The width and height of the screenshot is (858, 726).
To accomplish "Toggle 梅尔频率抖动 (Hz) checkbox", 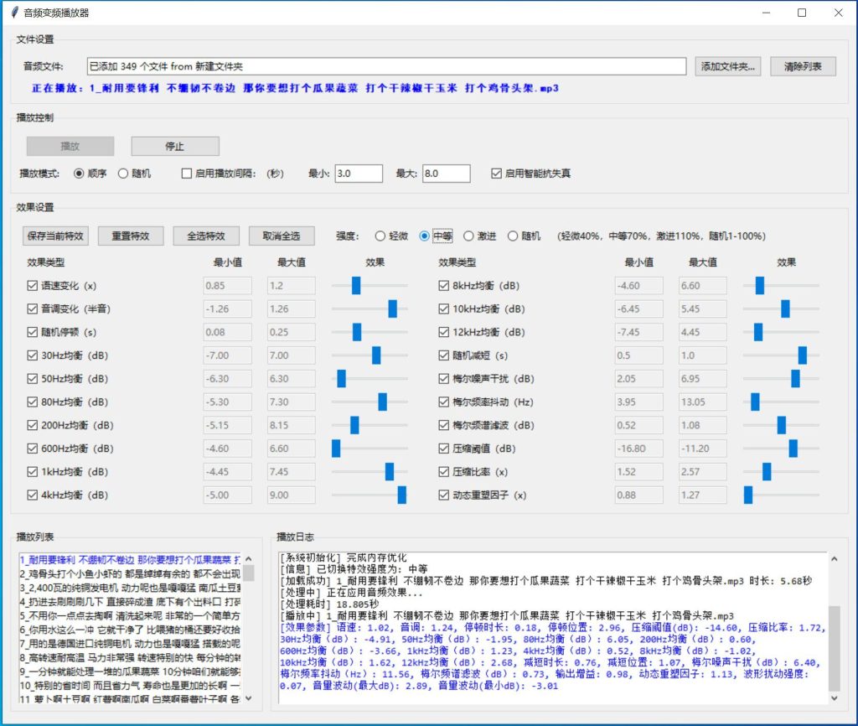I will (444, 402).
